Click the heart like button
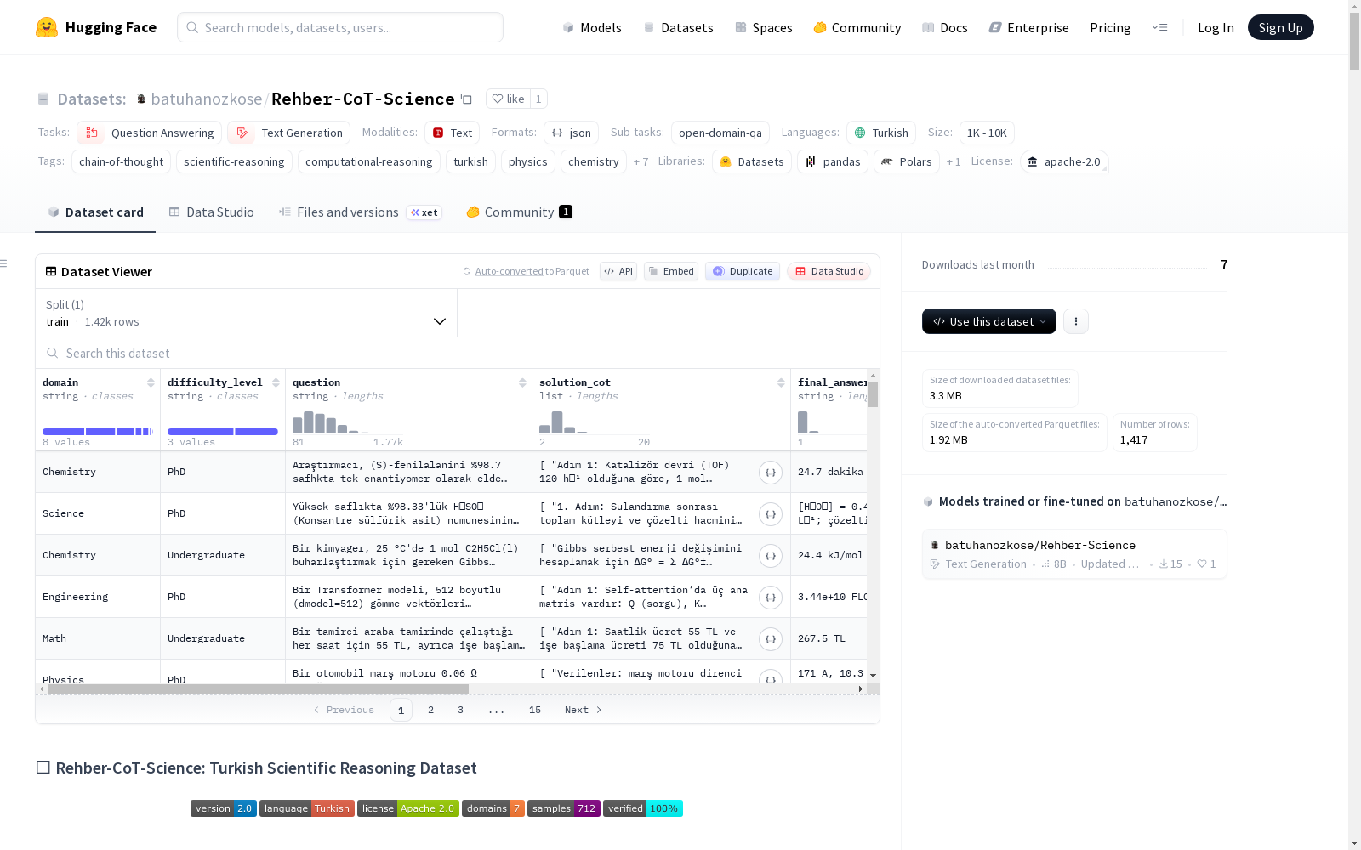The width and height of the screenshot is (1361, 850). tap(508, 99)
